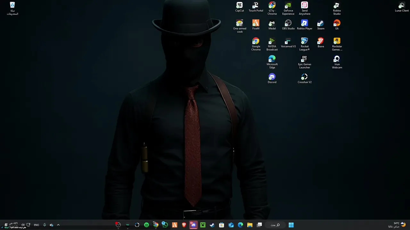Click the cloud sync tray icon
Screen dimensions: 410x230
51,225
